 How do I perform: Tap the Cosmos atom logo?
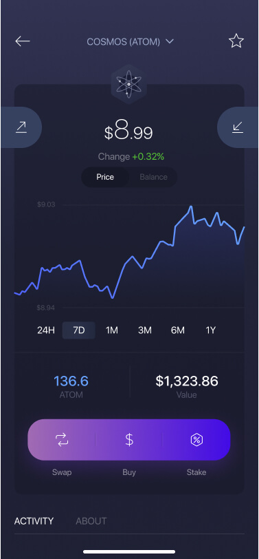pos(128,84)
